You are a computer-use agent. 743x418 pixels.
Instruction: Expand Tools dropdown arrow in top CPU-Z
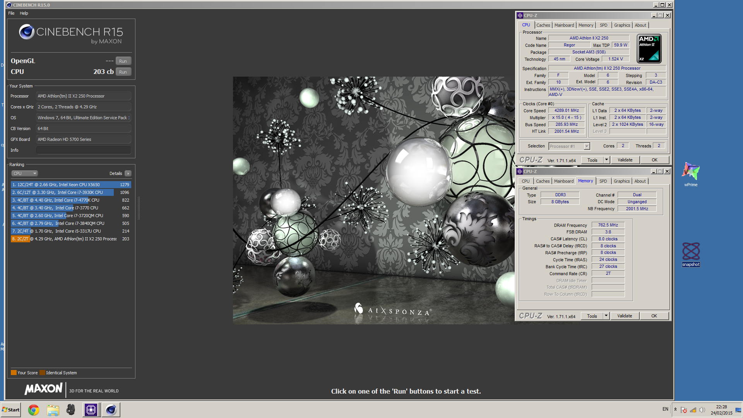[606, 160]
